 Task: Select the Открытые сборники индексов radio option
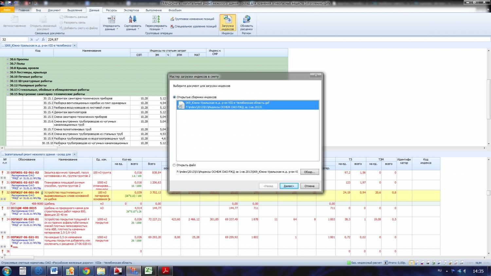pos(174,97)
